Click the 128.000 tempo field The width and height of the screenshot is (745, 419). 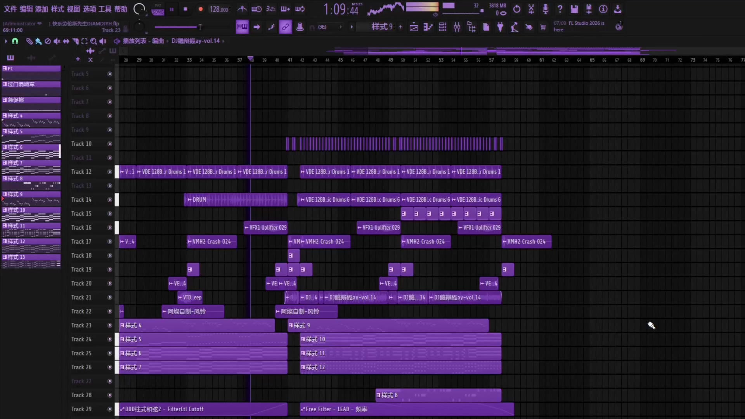219,9
